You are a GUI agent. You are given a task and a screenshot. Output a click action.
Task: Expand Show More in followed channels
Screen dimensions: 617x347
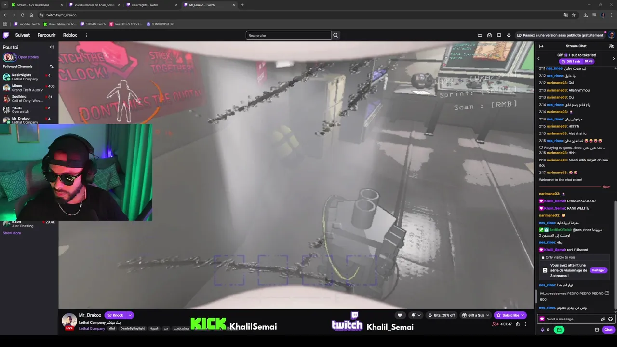pyautogui.click(x=12, y=233)
